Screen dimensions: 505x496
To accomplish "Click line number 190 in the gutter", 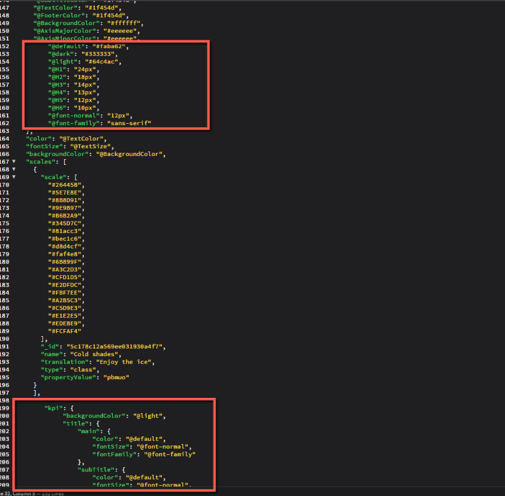I will pyautogui.click(x=5, y=339).
